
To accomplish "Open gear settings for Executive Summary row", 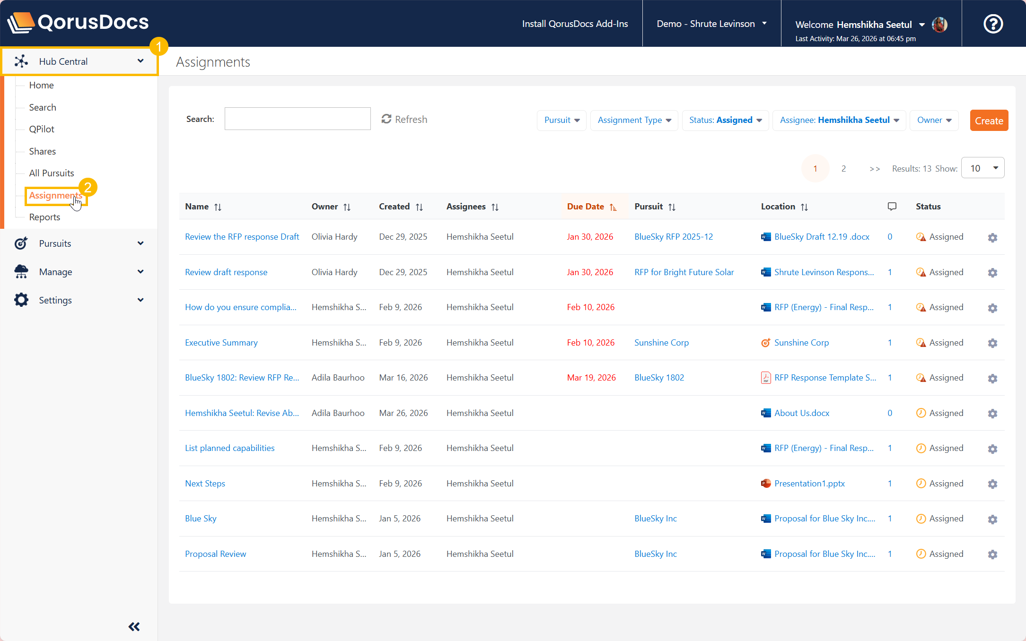I will (992, 343).
